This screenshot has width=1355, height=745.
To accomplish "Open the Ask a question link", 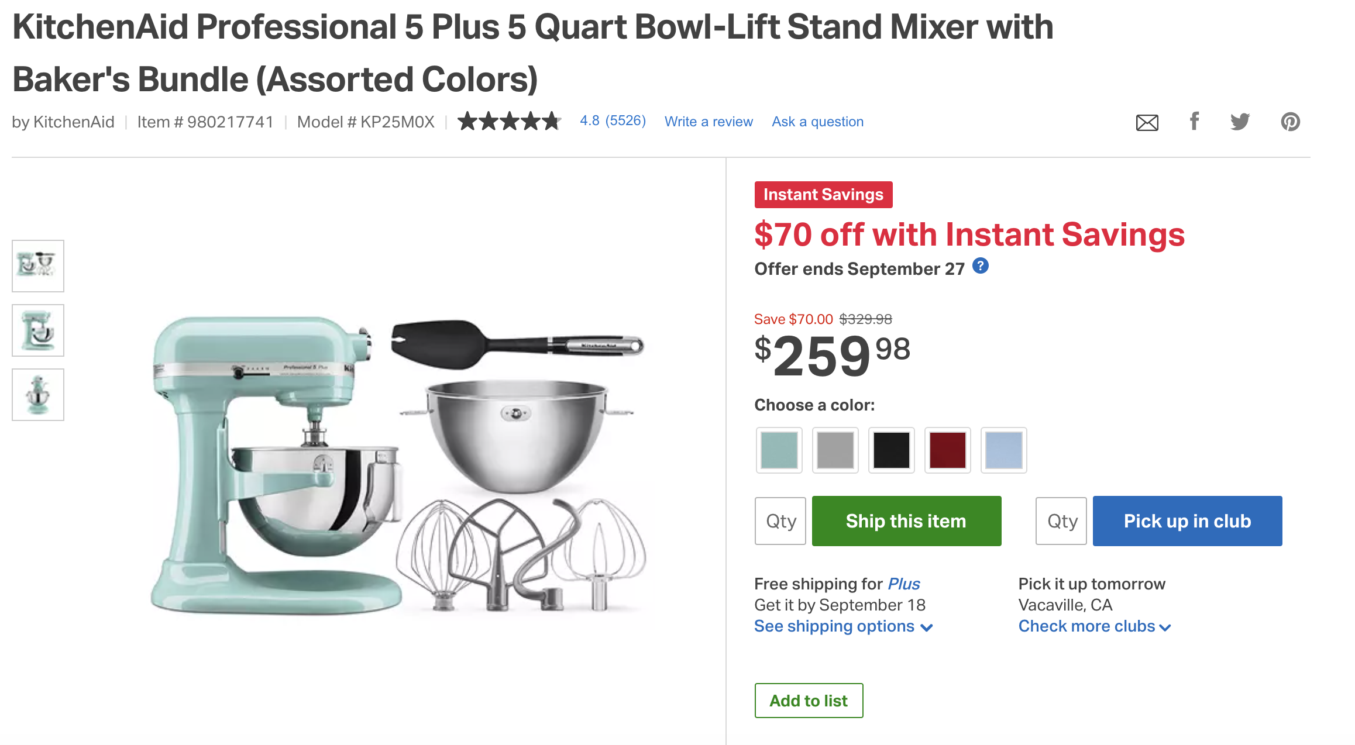I will (x=817, y=122).
